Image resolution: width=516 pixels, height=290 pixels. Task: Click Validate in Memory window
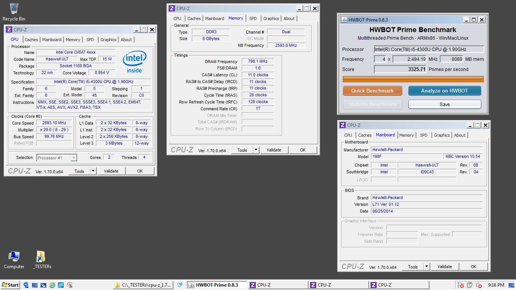click(274, 150)
